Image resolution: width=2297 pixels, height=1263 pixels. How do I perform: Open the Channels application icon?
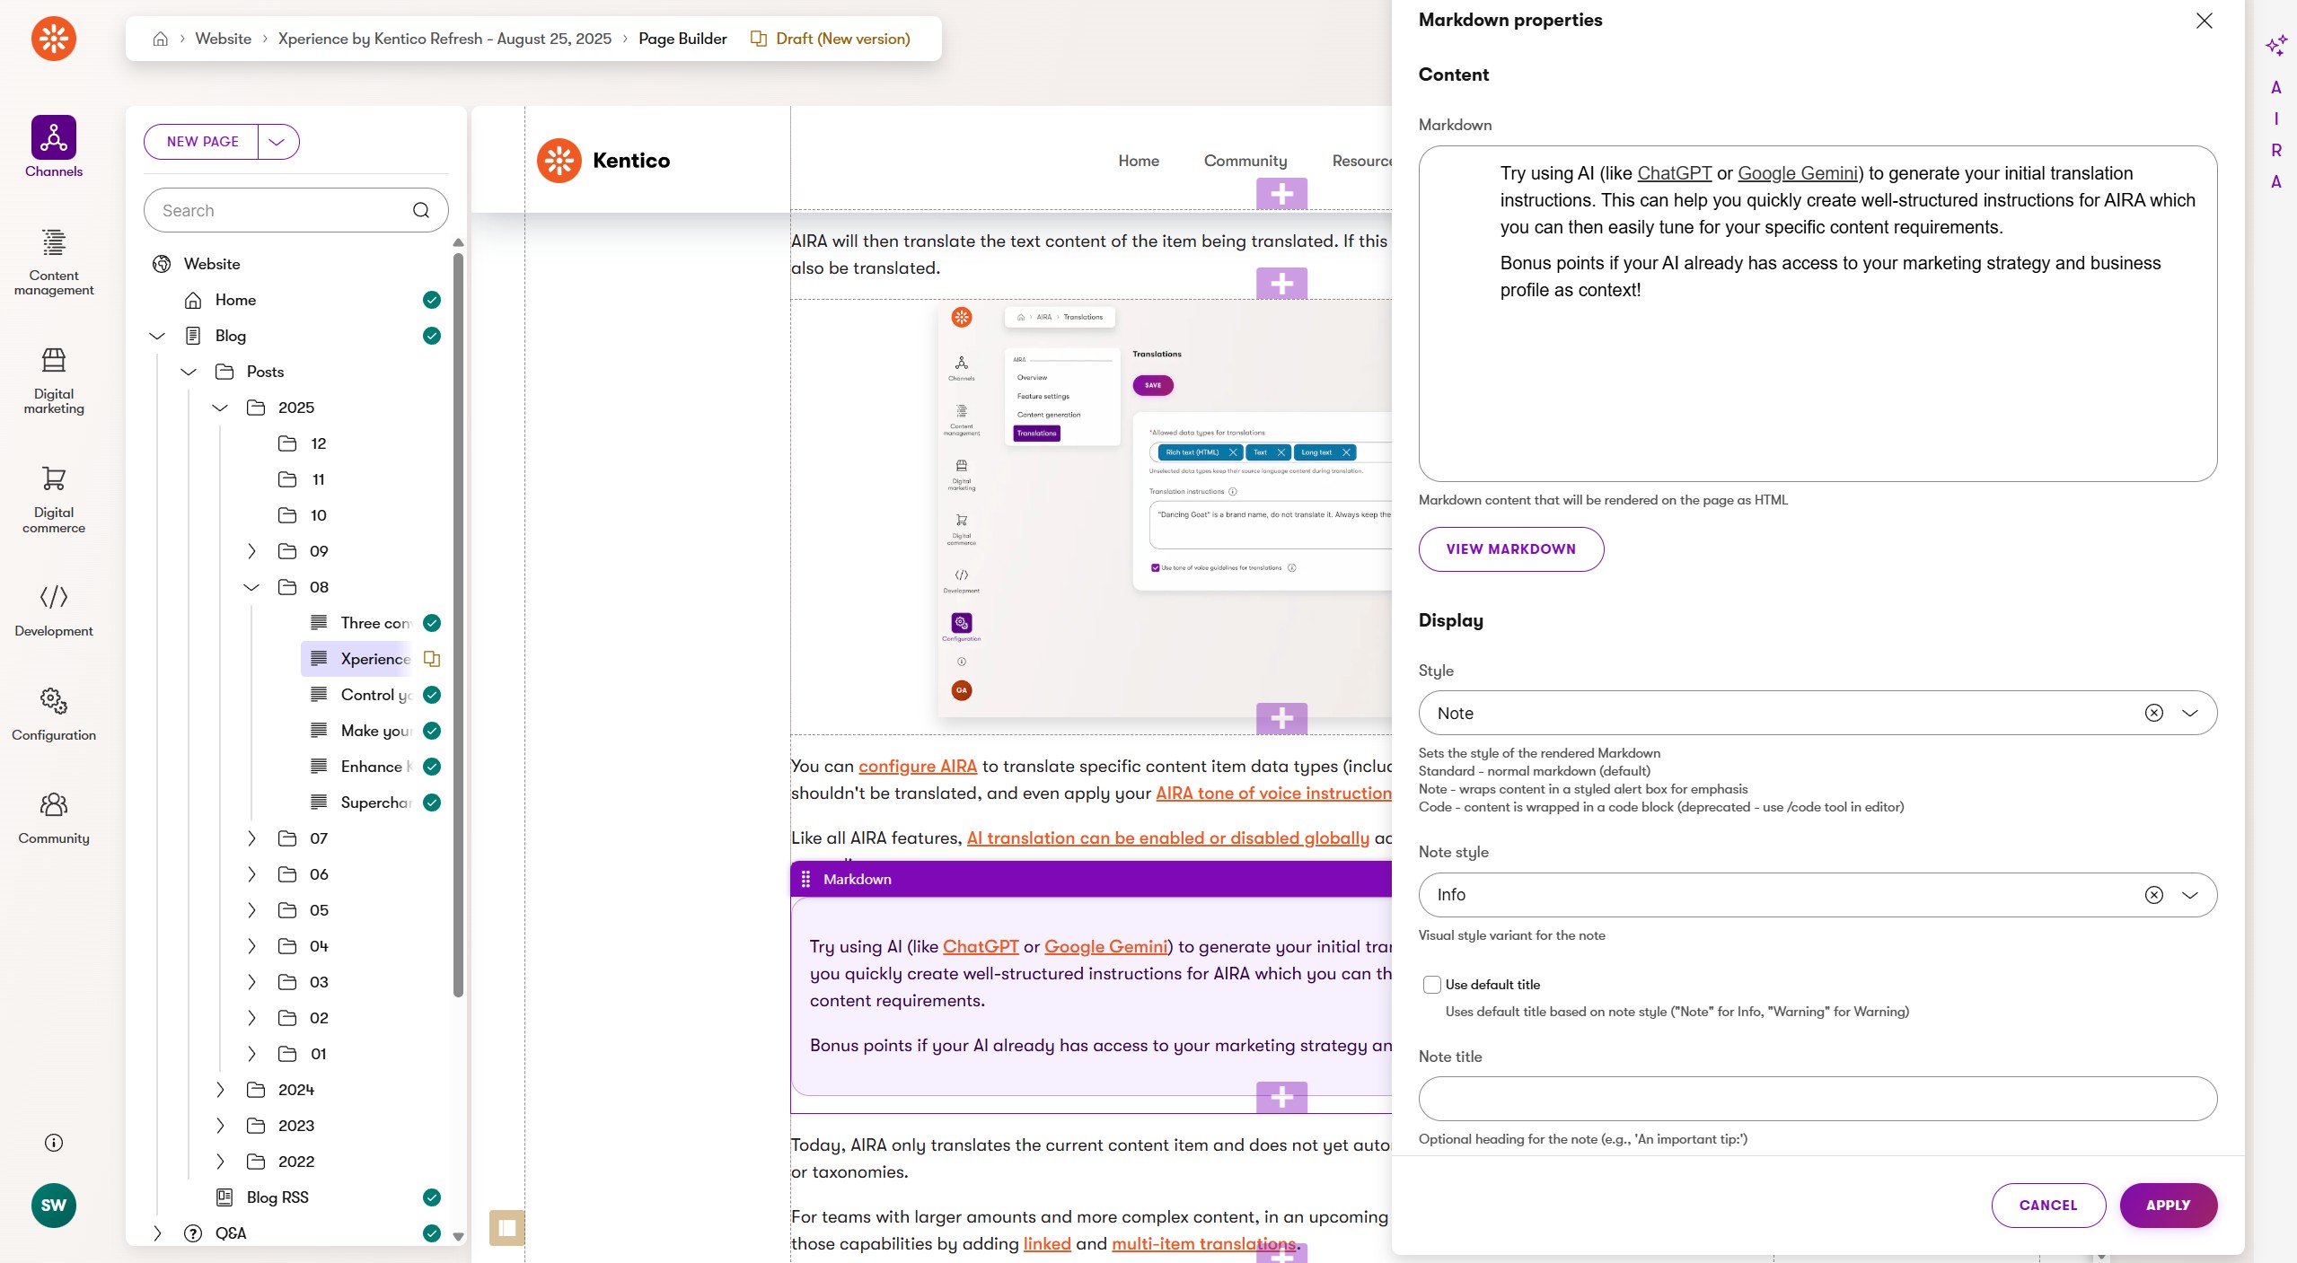pos(53,137)
